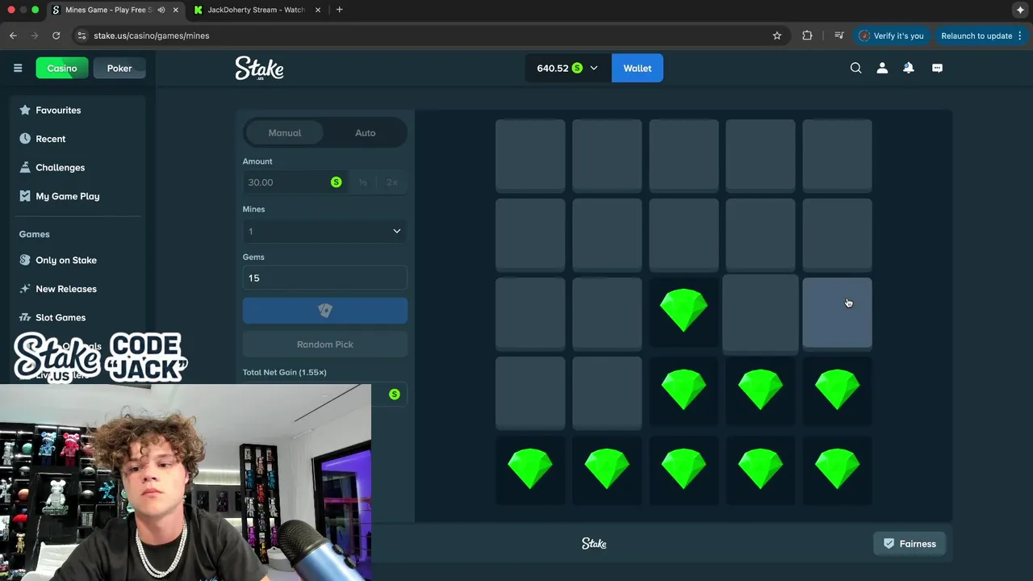Open the search magnifier icon
This screenshot has width=1033, height=581.
[x=856, y=68]
